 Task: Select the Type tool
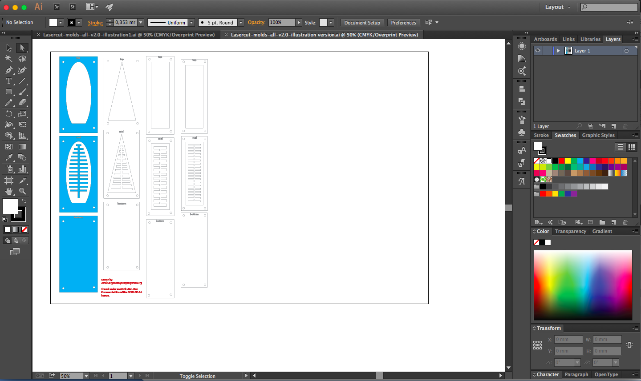(9, 81)
